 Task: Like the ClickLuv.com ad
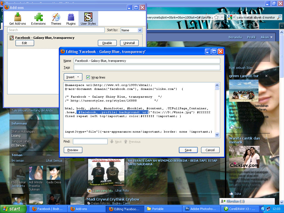[235, 194]
